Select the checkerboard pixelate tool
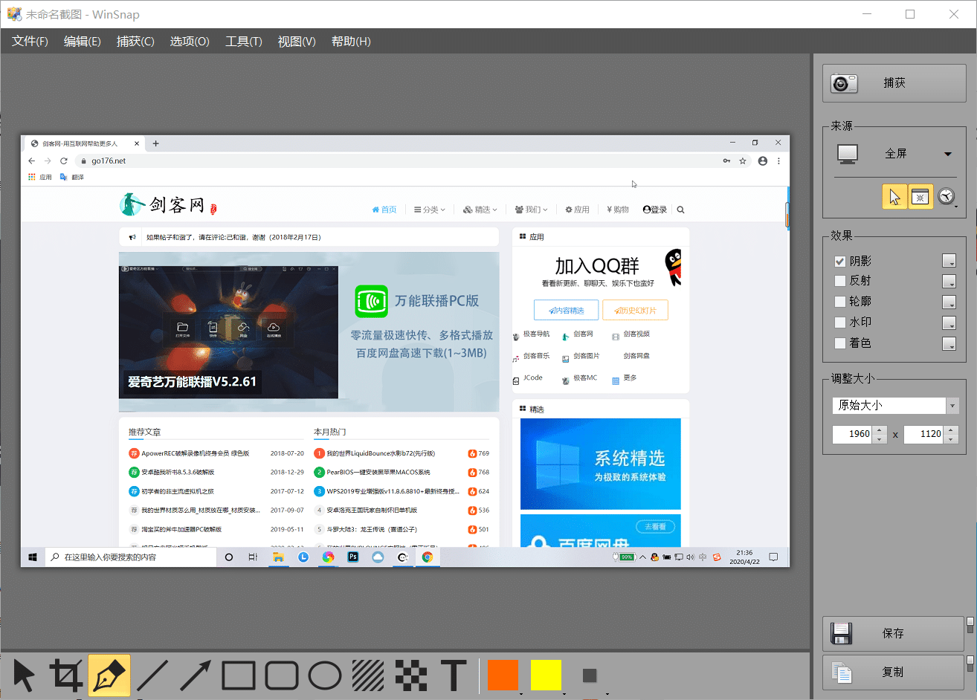Image resolution: width=977 pixels, height=700 pixels. 411,675
